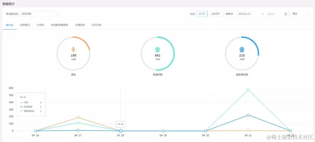Open the 全部项目 project dropdown
The image size is (315, 142).
(x=40, y=14)
